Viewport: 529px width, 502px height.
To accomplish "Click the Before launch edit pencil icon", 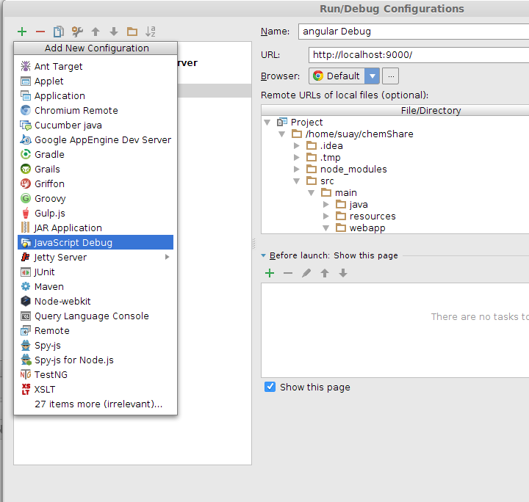I will pos(306,273).
